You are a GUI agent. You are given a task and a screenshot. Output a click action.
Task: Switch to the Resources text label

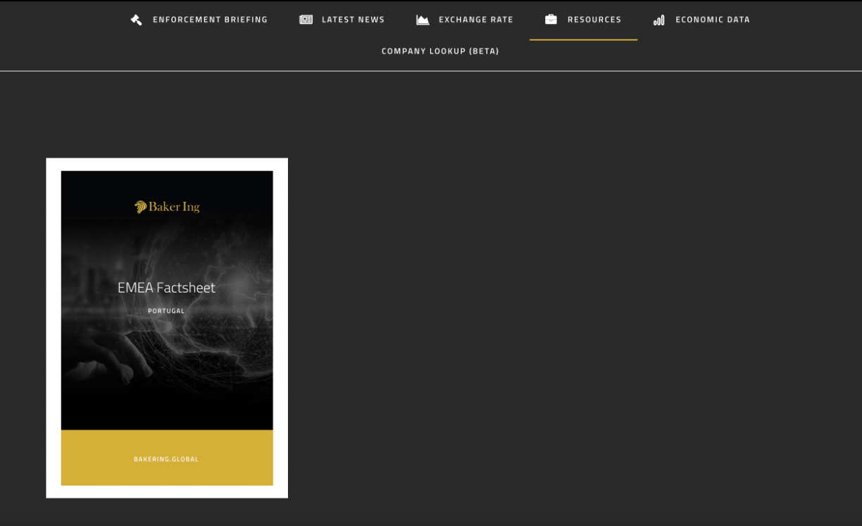(x=594, y=20)
